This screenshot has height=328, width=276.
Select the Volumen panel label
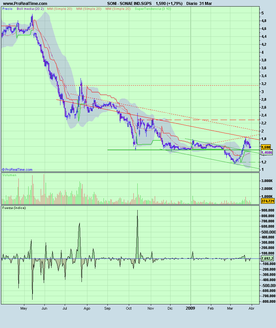click(9, 175)
